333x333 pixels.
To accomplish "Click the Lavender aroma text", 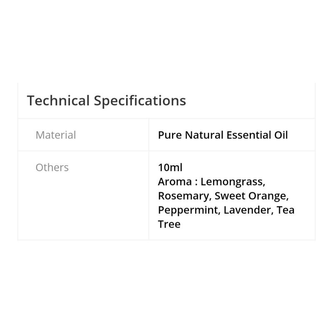I will point(248,210).
